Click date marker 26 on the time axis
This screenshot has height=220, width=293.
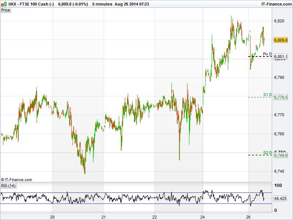click(x=248, y=216)
